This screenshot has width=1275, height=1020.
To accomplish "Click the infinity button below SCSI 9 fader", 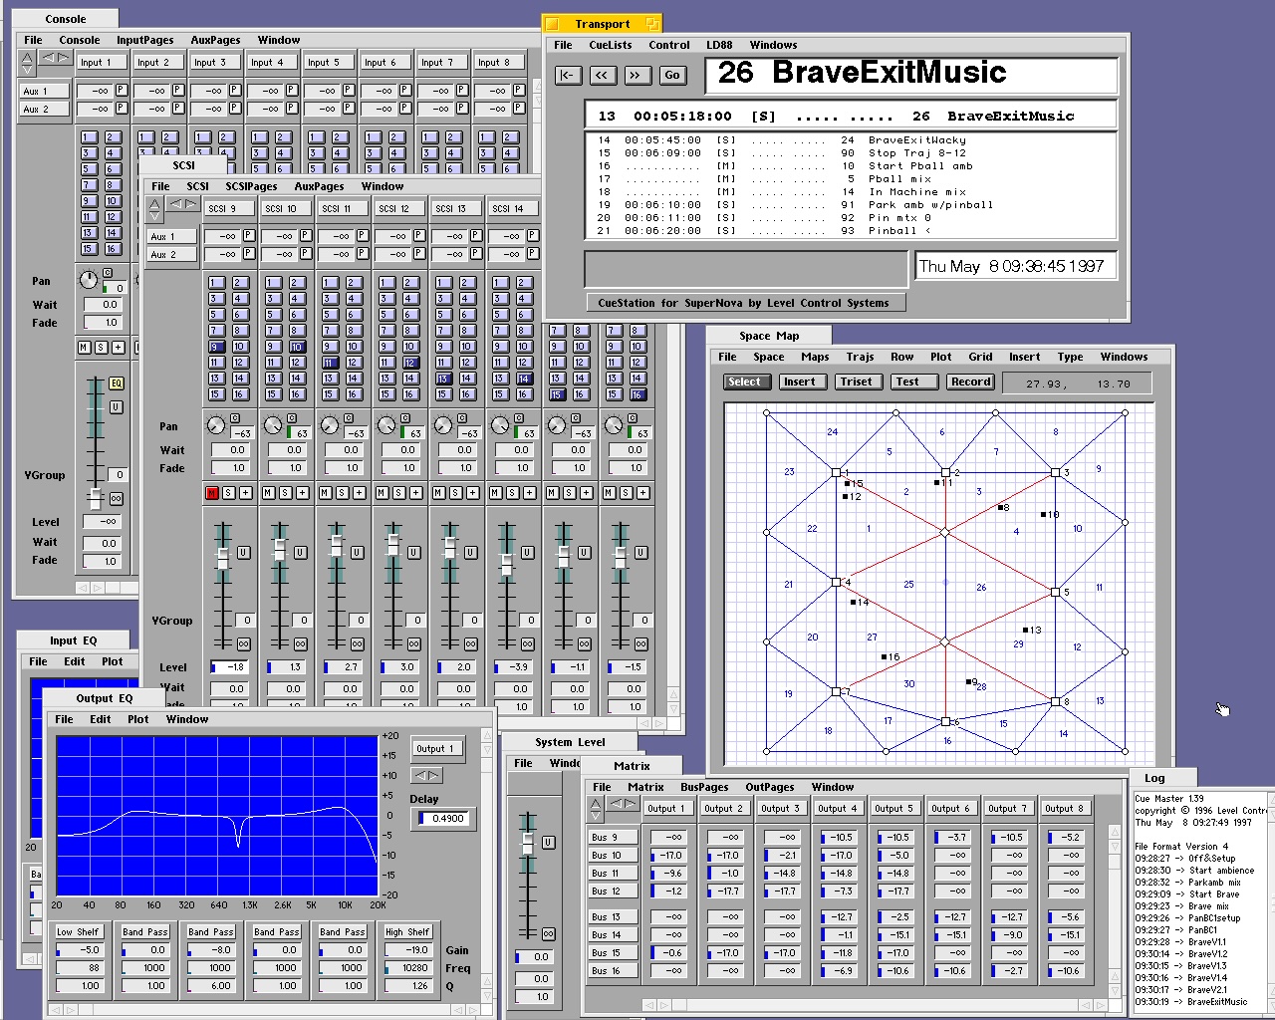I will (x=243, y=644).
